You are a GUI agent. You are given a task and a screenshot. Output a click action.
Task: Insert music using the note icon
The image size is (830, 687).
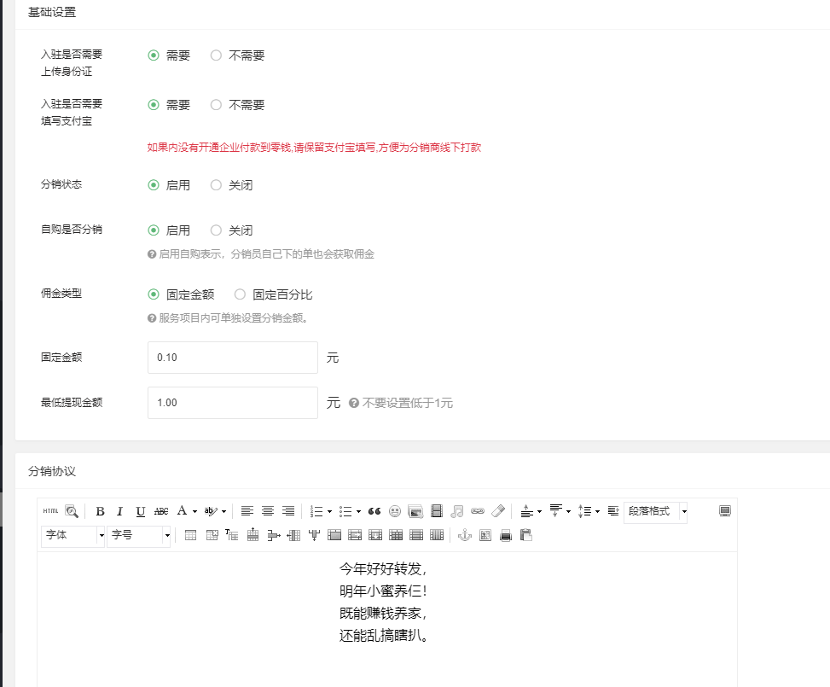[457, 511]
